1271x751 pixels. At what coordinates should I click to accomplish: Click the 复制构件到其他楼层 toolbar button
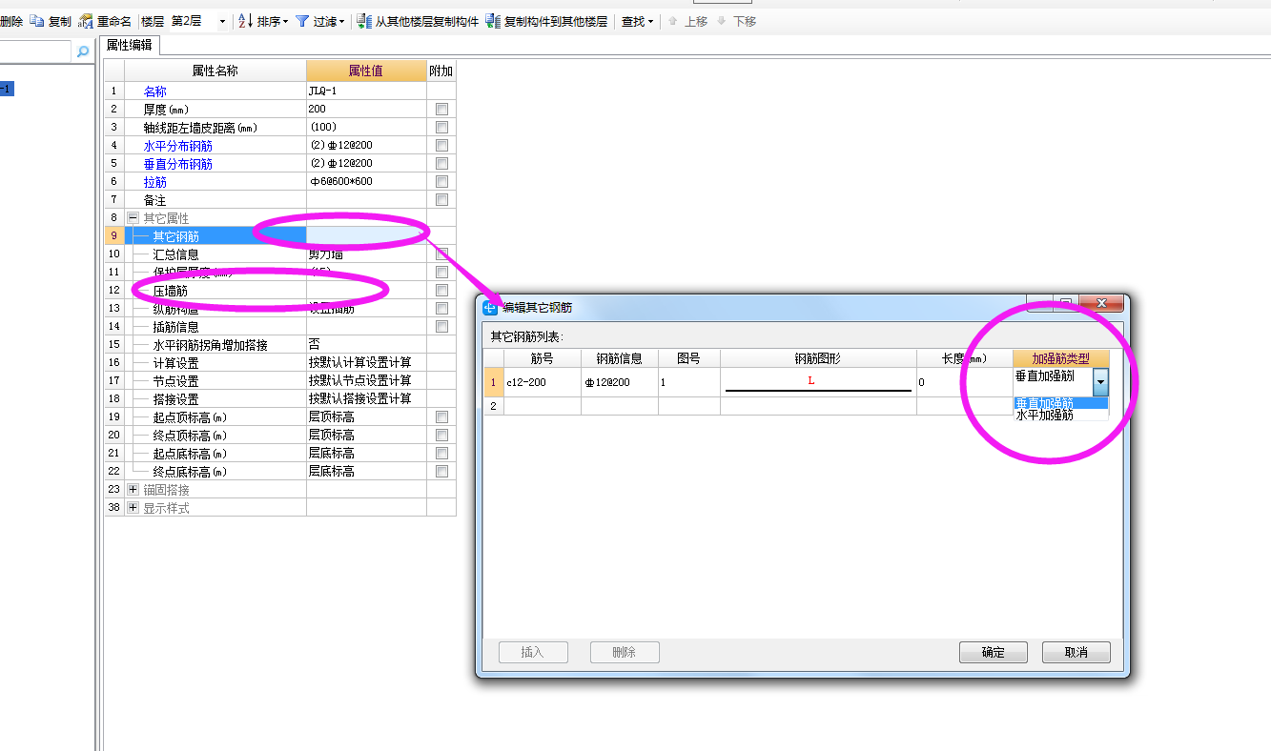(x=546, y=21)
